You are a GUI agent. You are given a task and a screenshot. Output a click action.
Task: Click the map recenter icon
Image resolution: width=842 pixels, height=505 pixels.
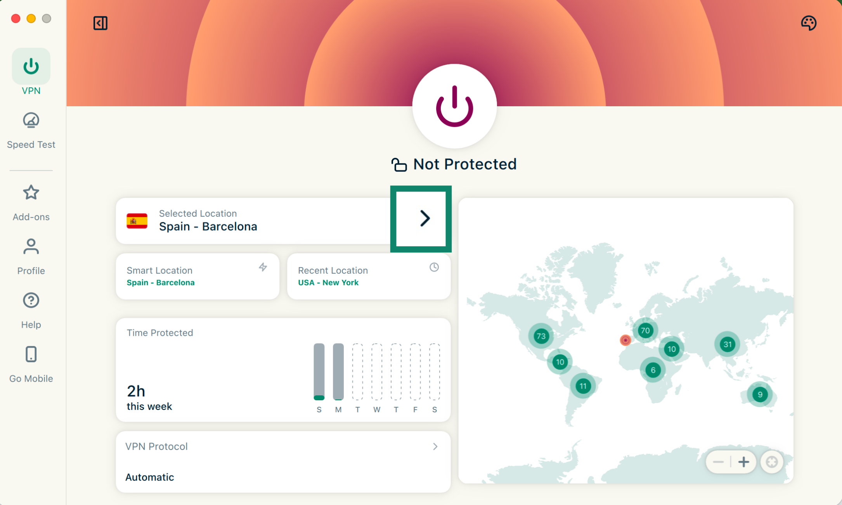[x=771, y=462]
